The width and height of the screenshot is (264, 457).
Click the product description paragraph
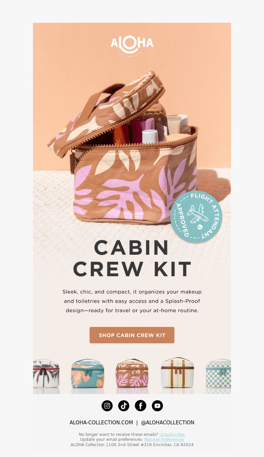pyautogui.click(x=132, y=301)
